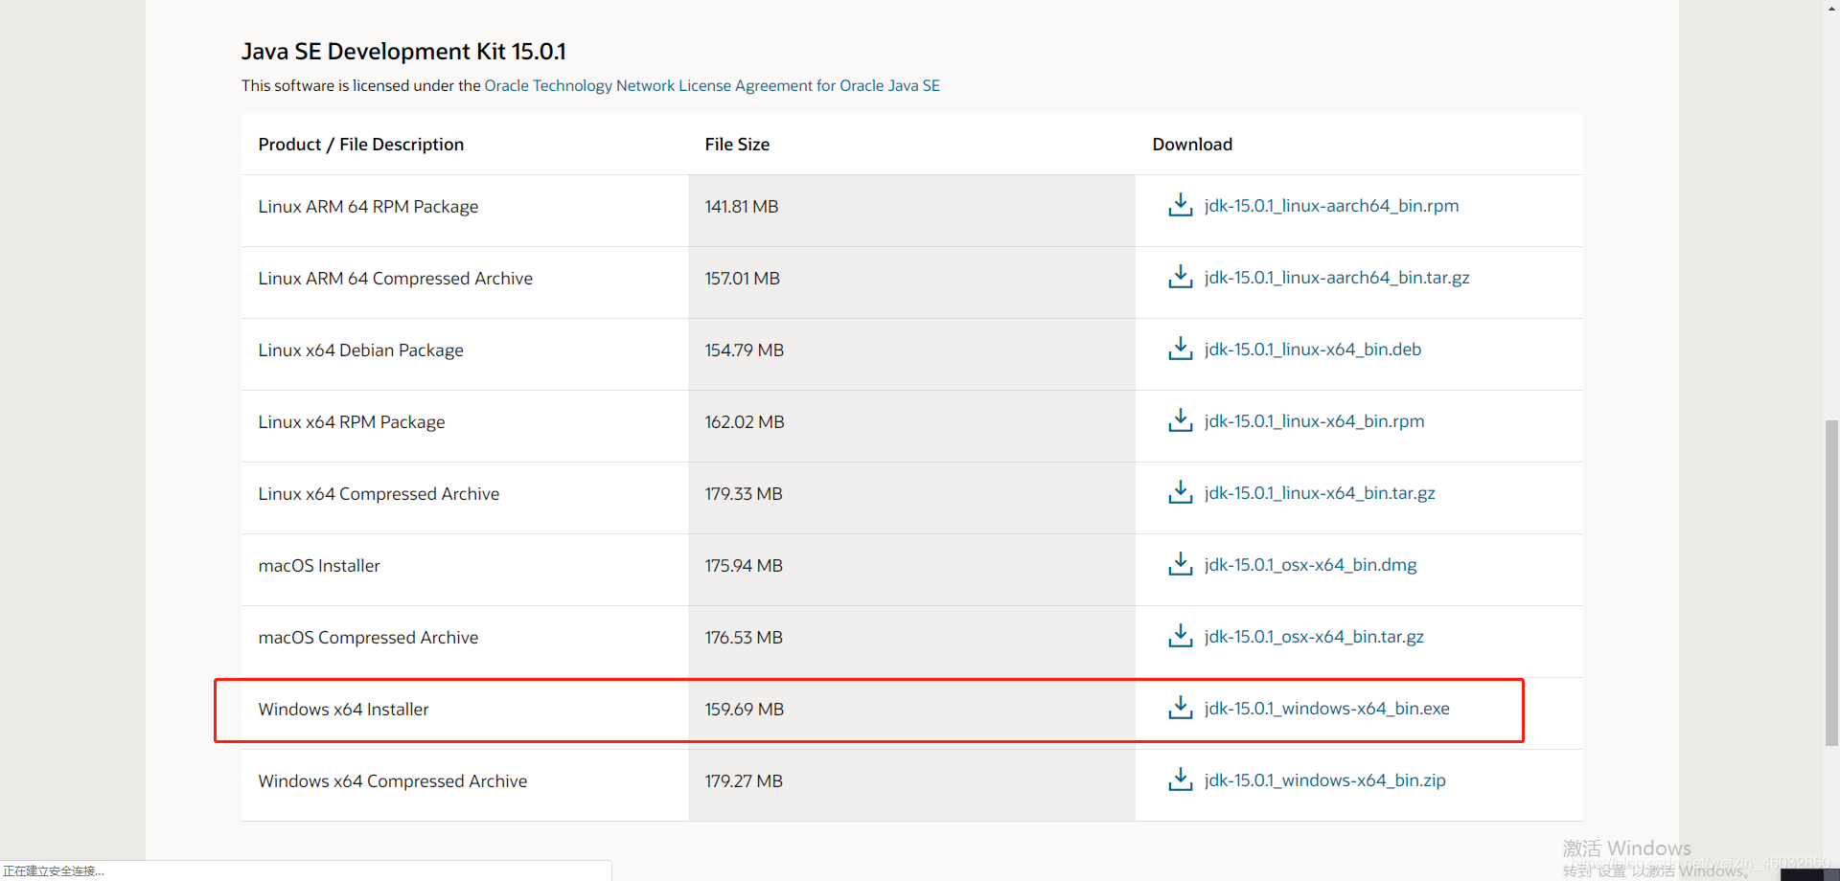Screen dimensions: 1840x881
Task: Click Linux ARM 64 RPM Package text
Action: coord(368,207)
